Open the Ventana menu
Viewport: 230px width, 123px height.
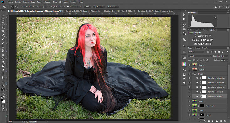73,2
